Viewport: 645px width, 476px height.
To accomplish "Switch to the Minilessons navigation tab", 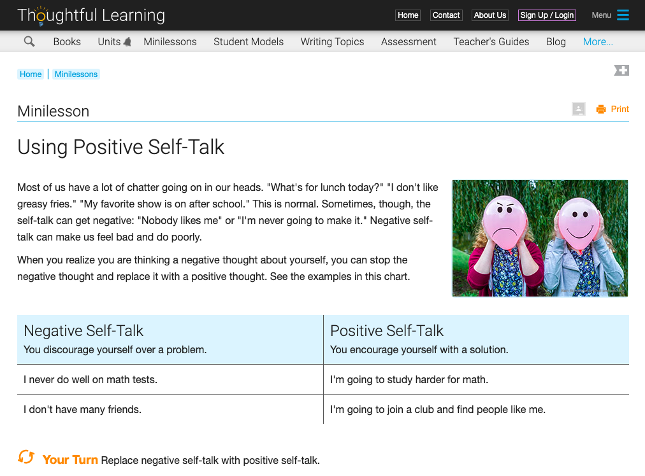I will click(x=170, y=41).
